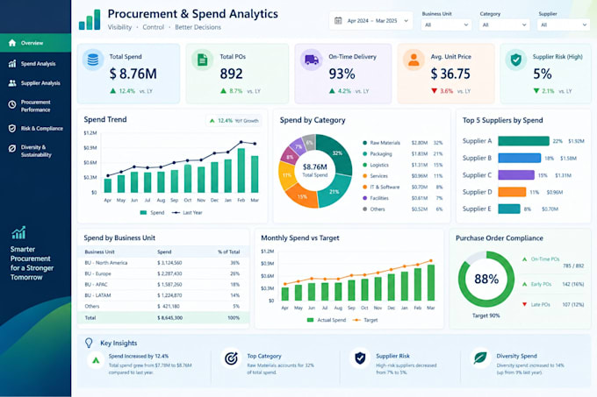Toggle the Spend legend entry in Spend Trend

click(x=152, y=213)
